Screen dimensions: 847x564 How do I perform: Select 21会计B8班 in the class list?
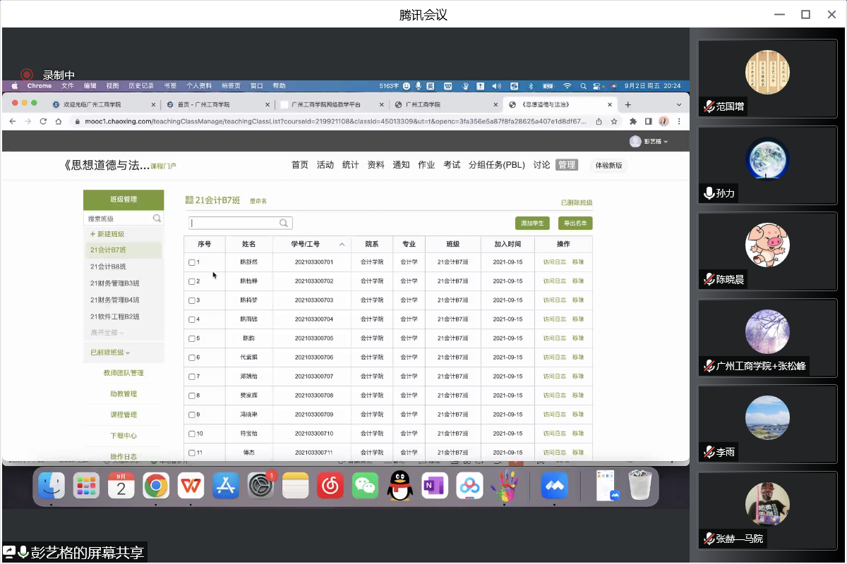[x=108, y=266]
